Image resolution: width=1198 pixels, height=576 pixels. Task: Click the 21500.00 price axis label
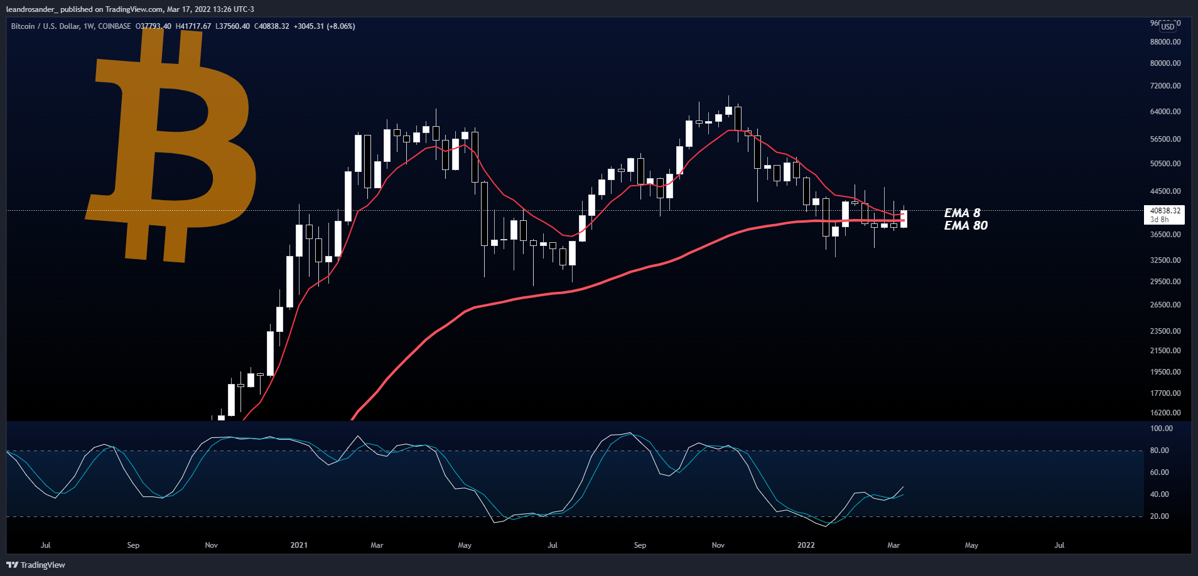pos(1165,351)
